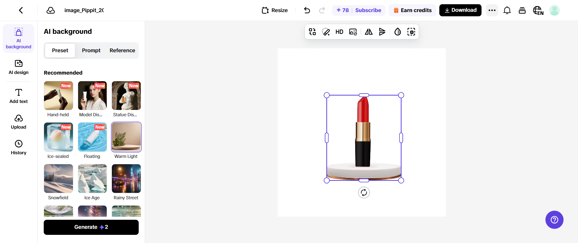Screen dimensions: 578x243
Task: Click the Download button
Action: tap(460, 10)
